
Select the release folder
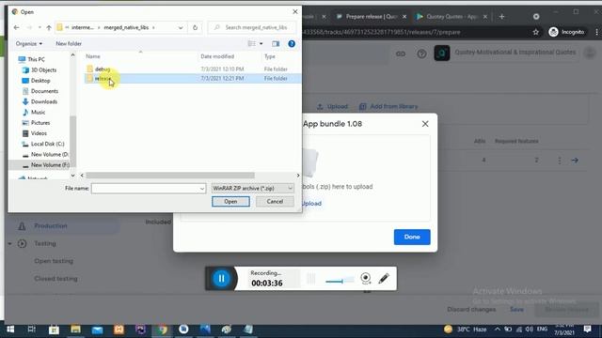tap(192, 78)
